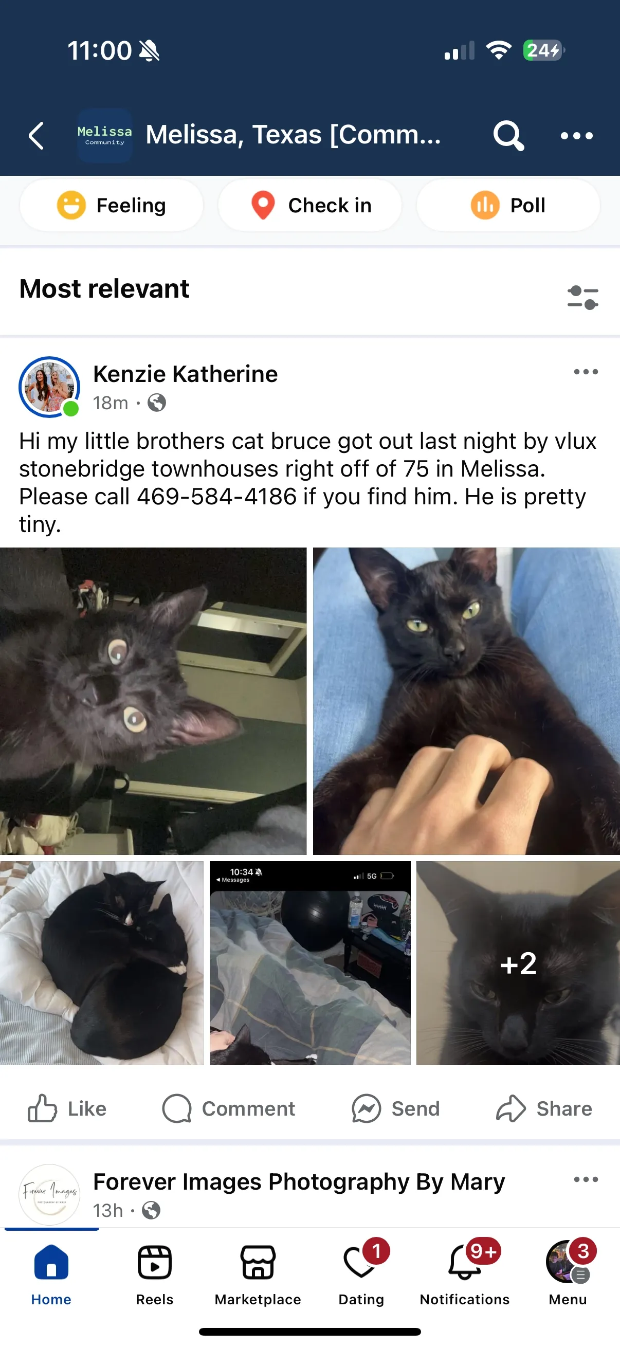Like Kenzie Katherine's lost cat post

coord(67,1108)
